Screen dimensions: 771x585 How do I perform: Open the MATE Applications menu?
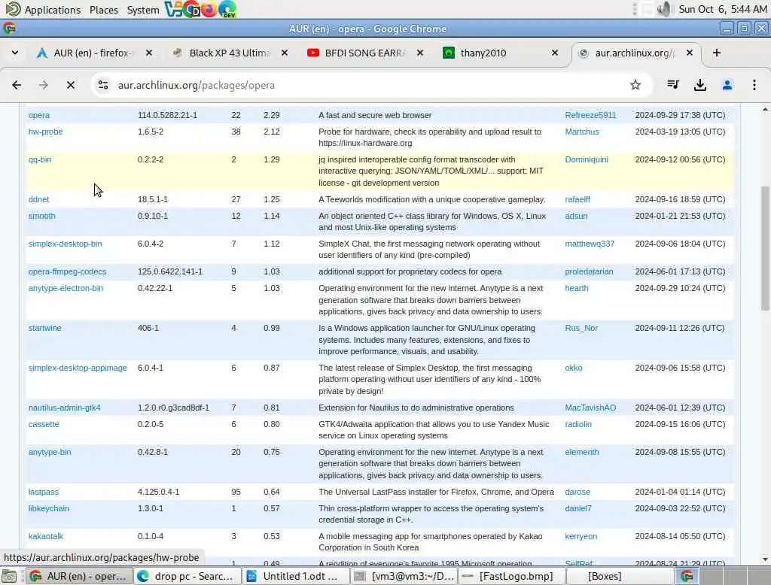click(x=43, y=9)
